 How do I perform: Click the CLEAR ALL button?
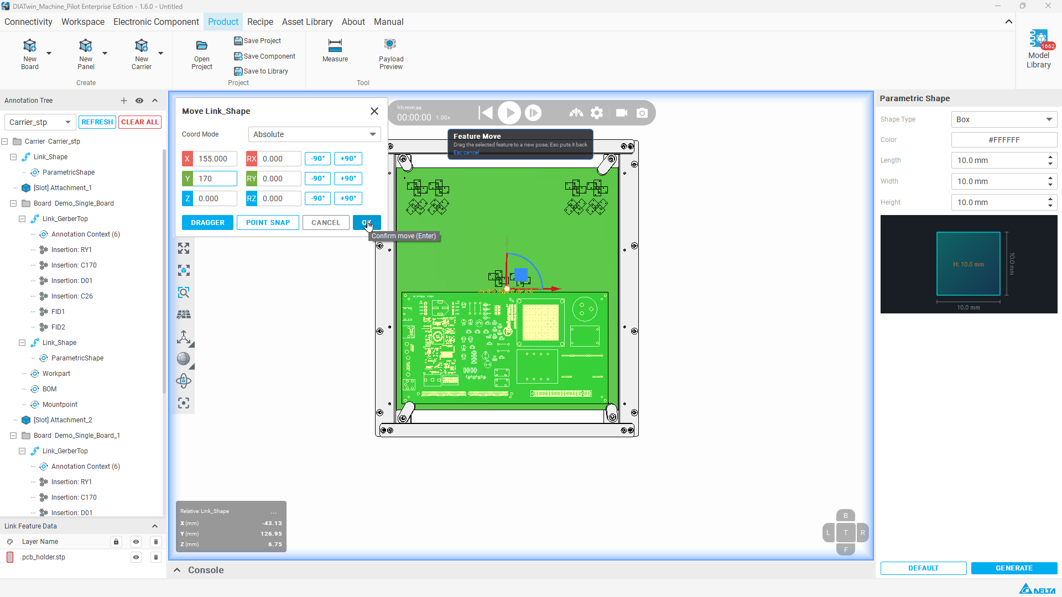pyautogui.click(x=140, y=122)
